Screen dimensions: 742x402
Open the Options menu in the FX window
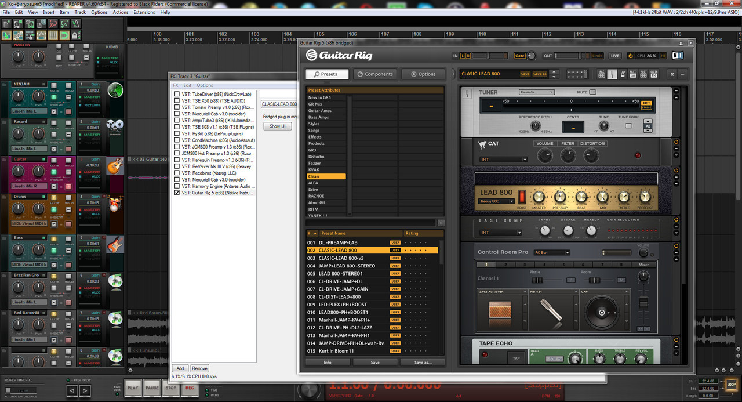[205, 85]
